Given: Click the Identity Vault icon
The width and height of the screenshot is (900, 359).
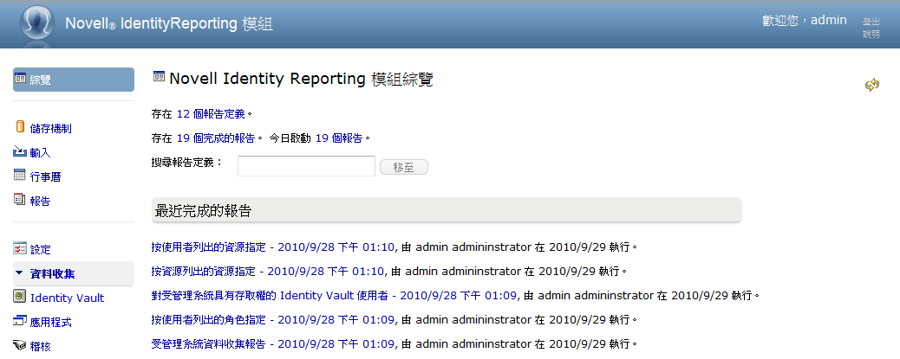Looking at the screenshot, I should click(20, 297).
